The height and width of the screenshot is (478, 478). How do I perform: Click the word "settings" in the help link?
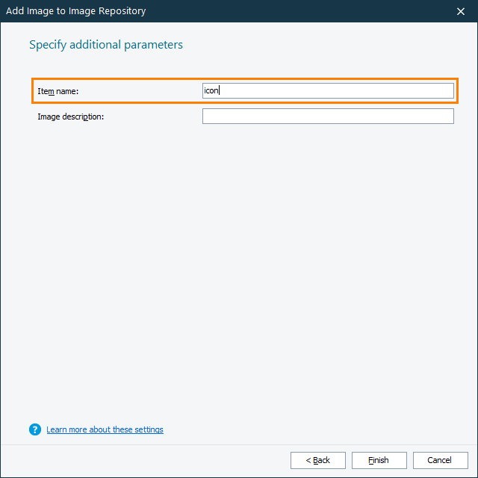tap(149, 429)
